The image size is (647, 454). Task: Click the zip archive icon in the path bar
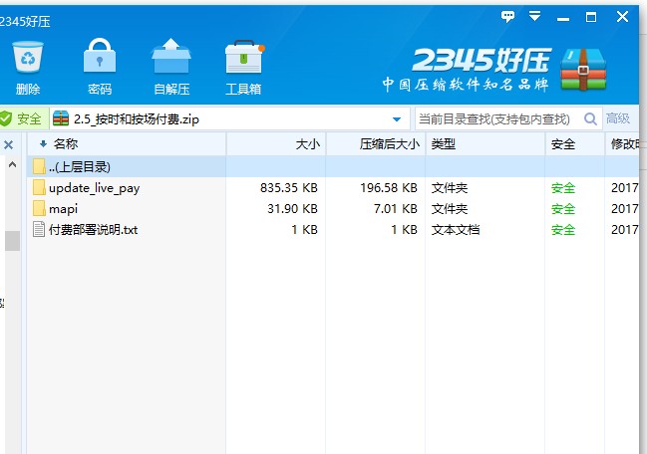coord(61,118)
